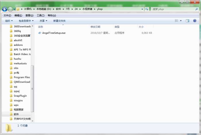The height and width of the screenshot is (135, 201).
Task: Open the view options dropdown arrow
Action: (181, 21)
